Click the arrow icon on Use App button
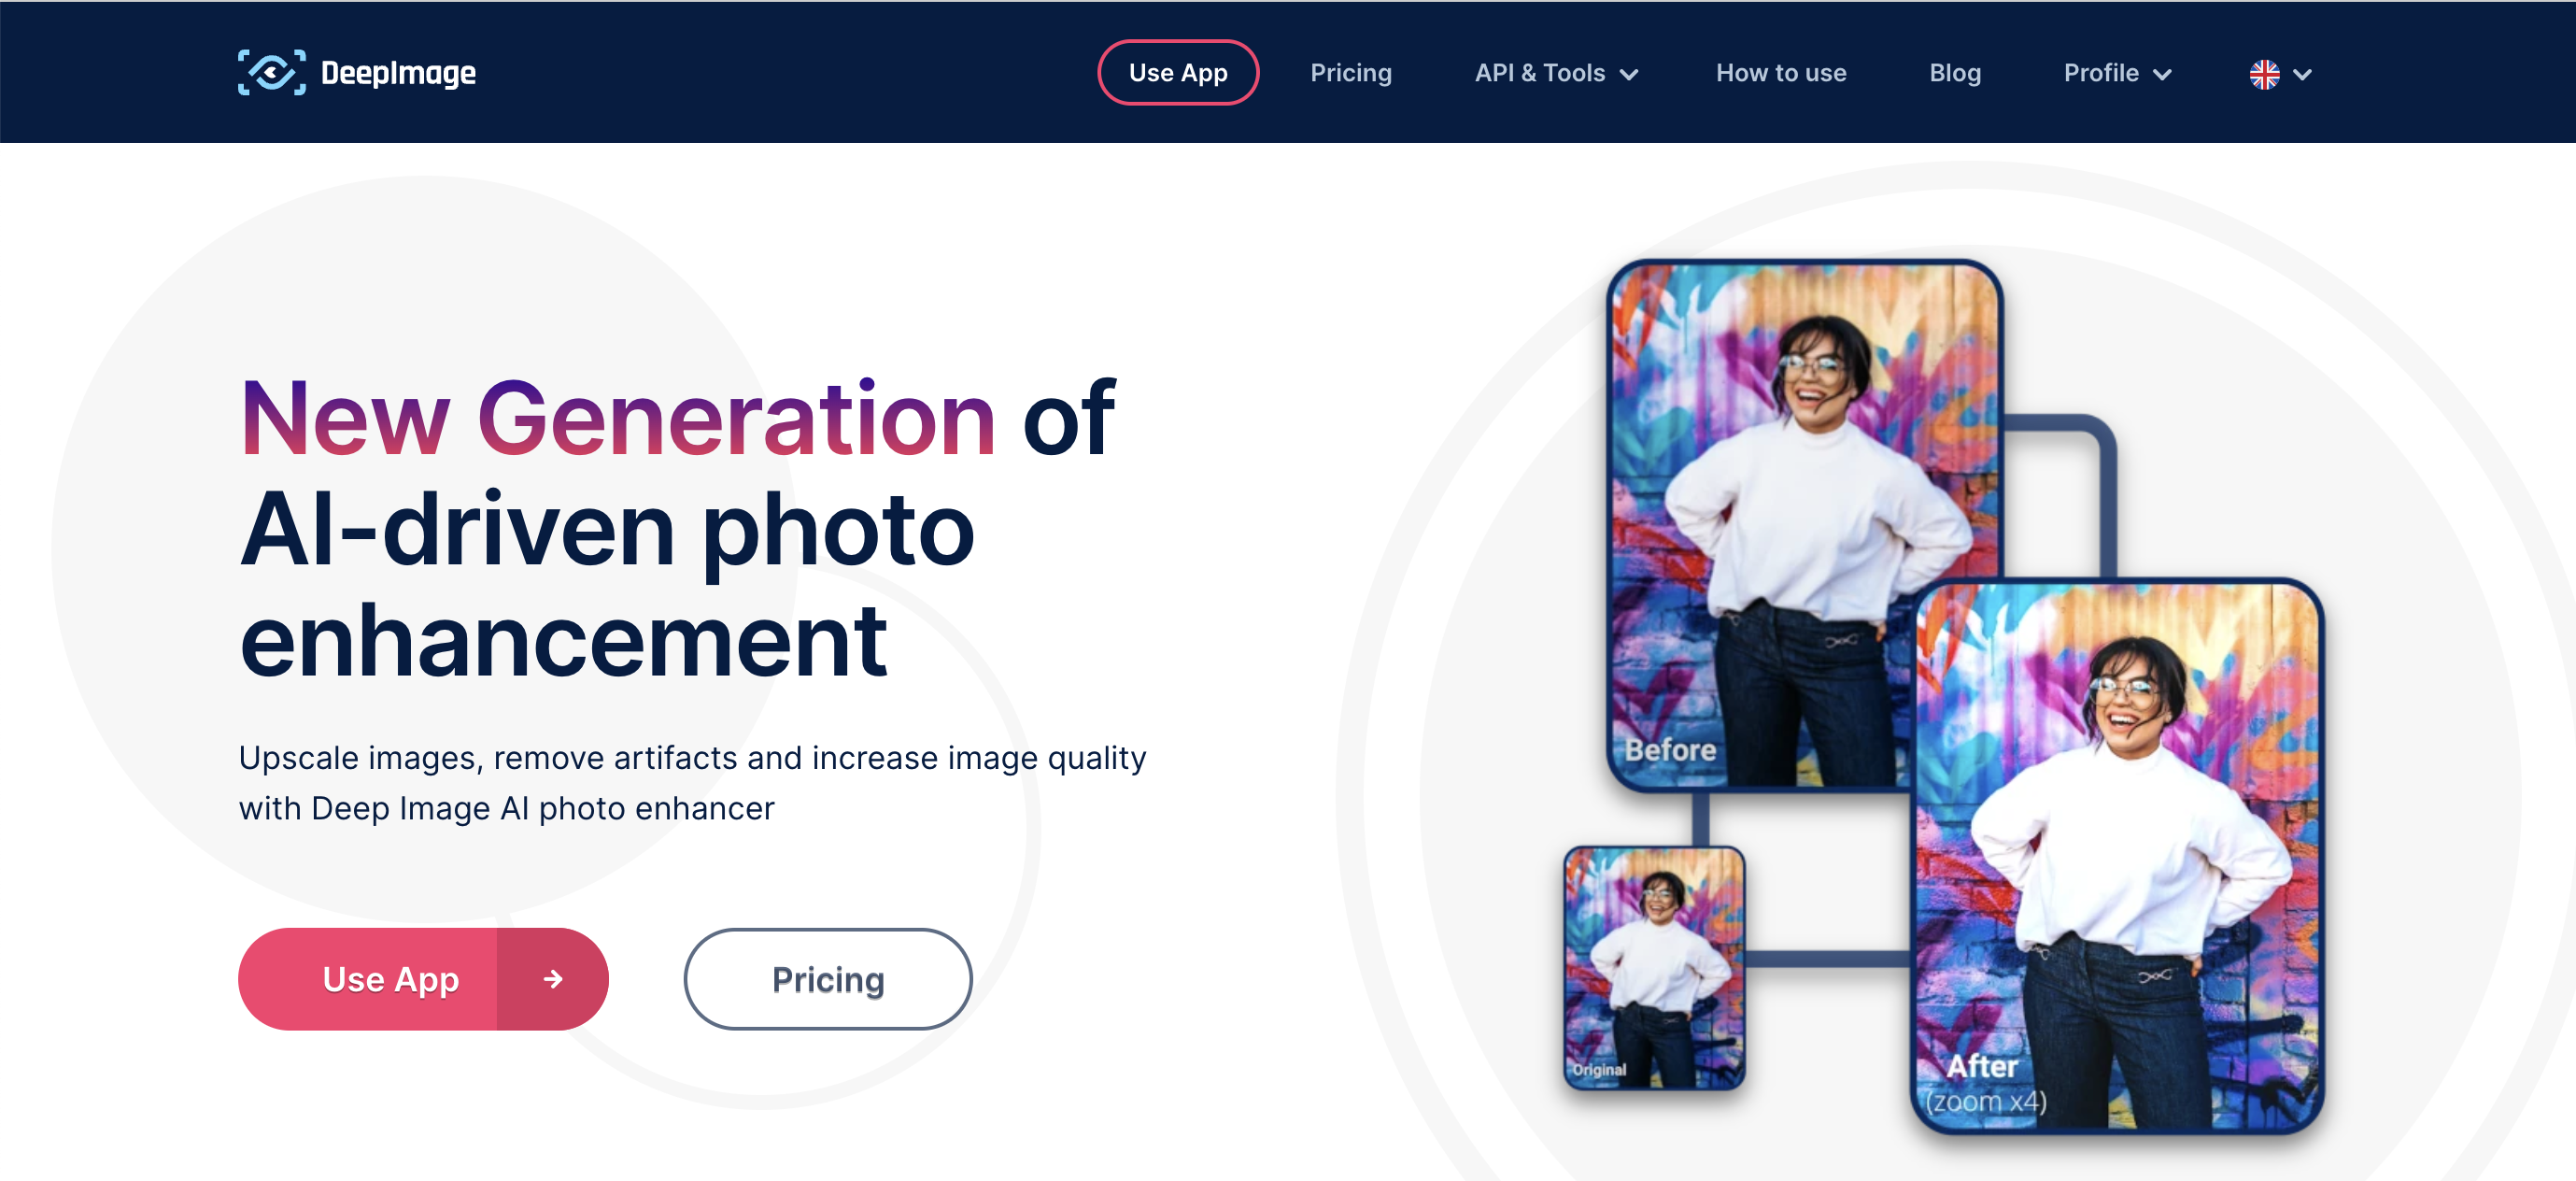Image resolution: width=2576 pixels, height=1181 pixels. tap(553, 979)
